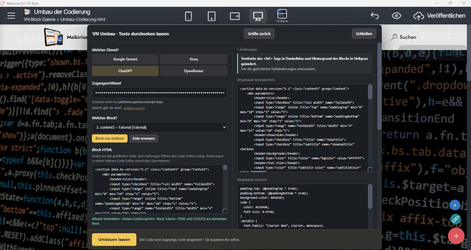Image resolution: width=471 pixels, height=250 pixels.
Task: Close the dialog with Schließen
Action: click(364, 34)
